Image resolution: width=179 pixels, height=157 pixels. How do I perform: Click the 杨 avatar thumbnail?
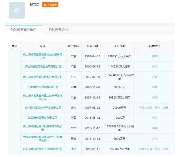17,10
